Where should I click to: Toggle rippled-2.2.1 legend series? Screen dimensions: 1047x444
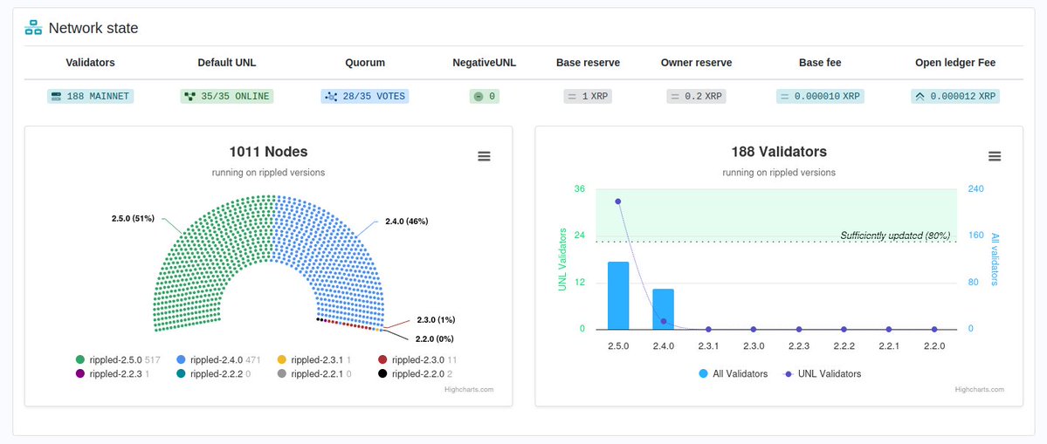[x=314, y=374]
